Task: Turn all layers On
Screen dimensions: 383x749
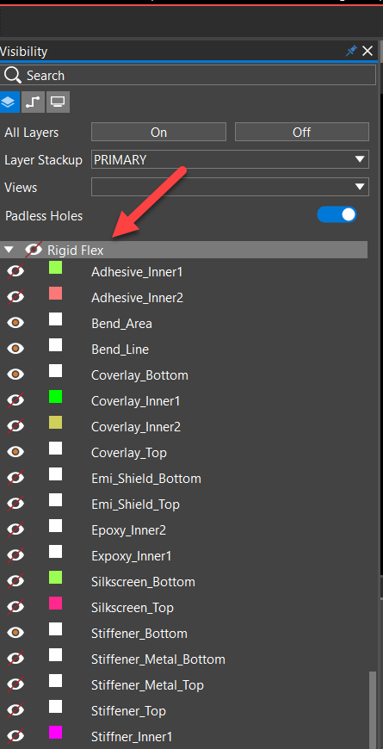Action: [x=158, y=132]
